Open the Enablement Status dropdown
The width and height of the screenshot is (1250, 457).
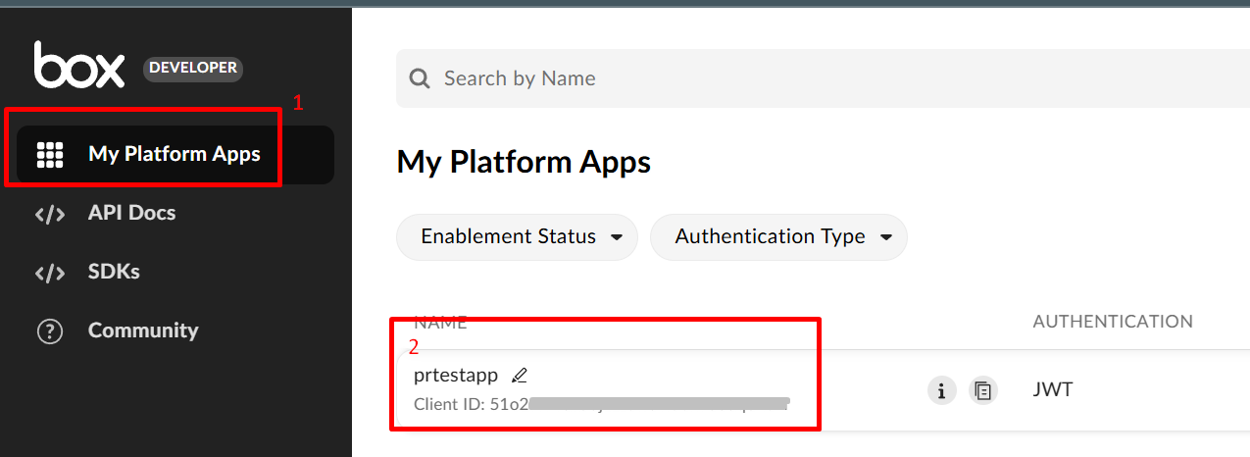[x=517, y=237]
